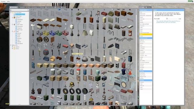
Task: Adjust the Force Limit slider knob
Action: pyautogui.click(x=167, y=19)
